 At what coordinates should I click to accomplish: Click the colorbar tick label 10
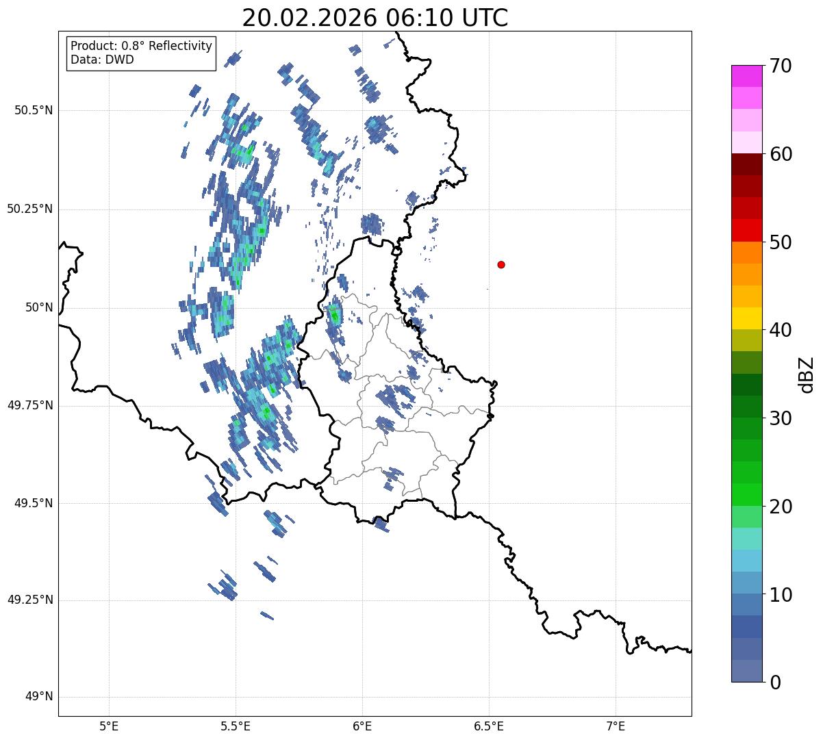coord(781,595)
